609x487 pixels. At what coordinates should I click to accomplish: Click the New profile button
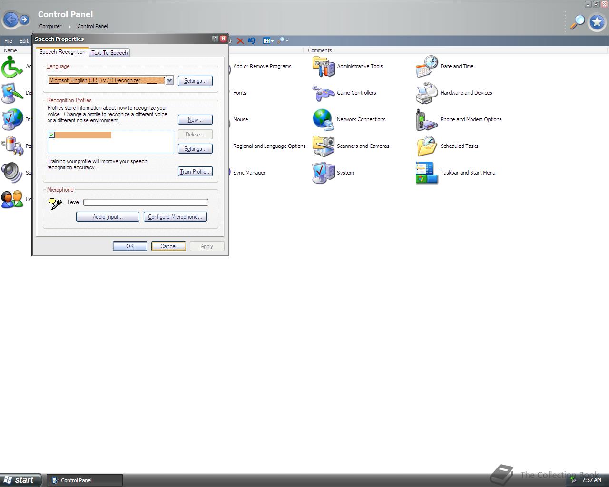(x=195, y=120)
